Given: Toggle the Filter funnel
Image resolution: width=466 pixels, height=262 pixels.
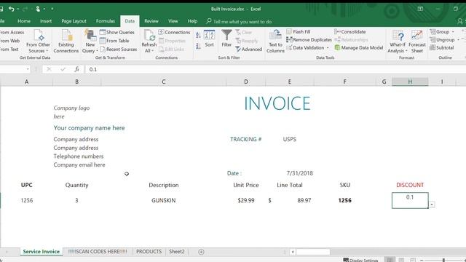Looking at the screenshot, I should coord(226,39).
